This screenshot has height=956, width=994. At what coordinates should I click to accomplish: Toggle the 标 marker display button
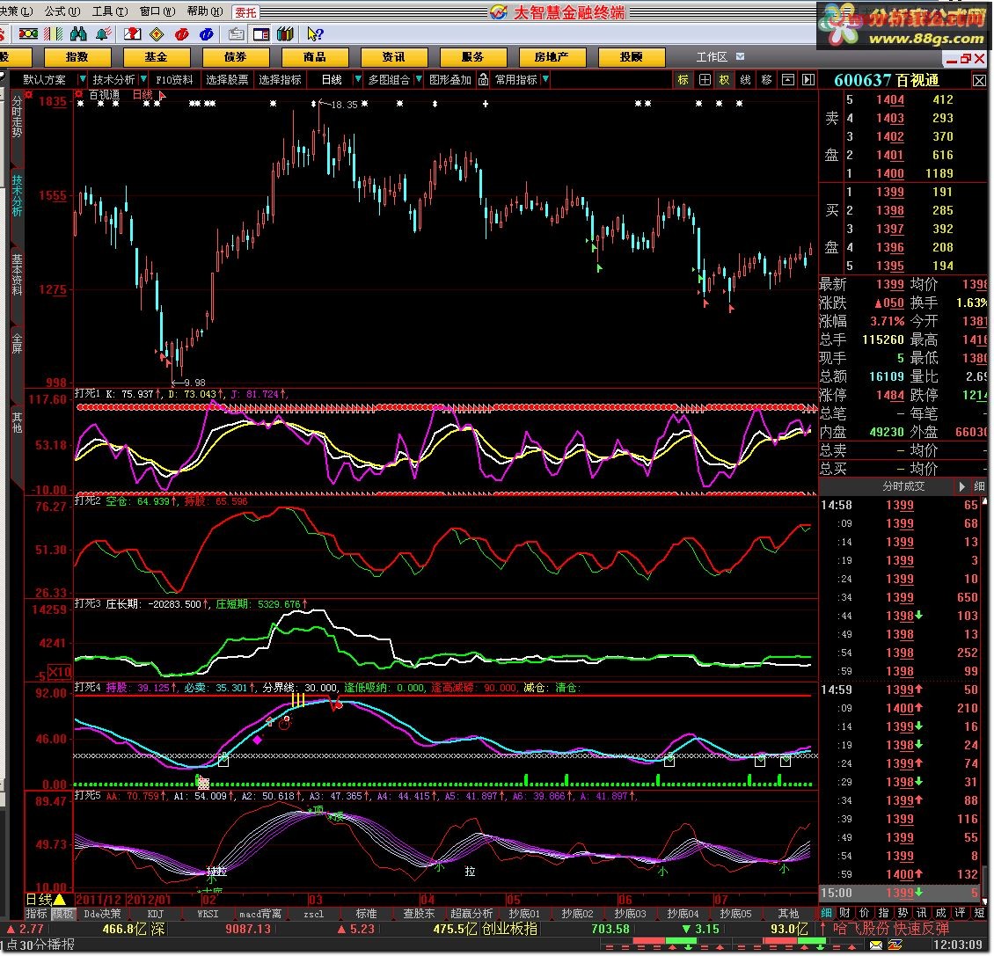click(683, 80)
